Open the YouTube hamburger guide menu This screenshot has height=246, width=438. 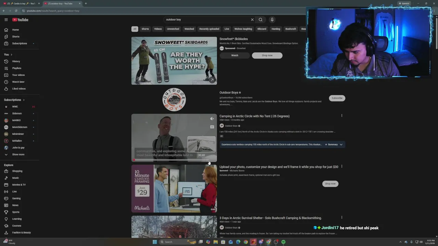tap(6, 19)
